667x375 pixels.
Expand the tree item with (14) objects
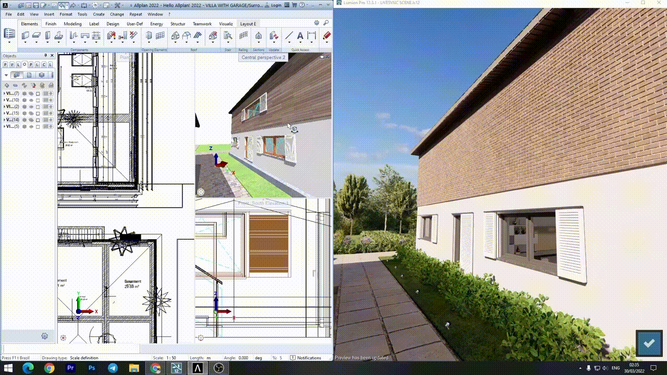[4, 120]
